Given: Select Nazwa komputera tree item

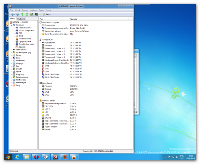Looking at the screenshot, I should pyautogui.click(x=26, y=30).
